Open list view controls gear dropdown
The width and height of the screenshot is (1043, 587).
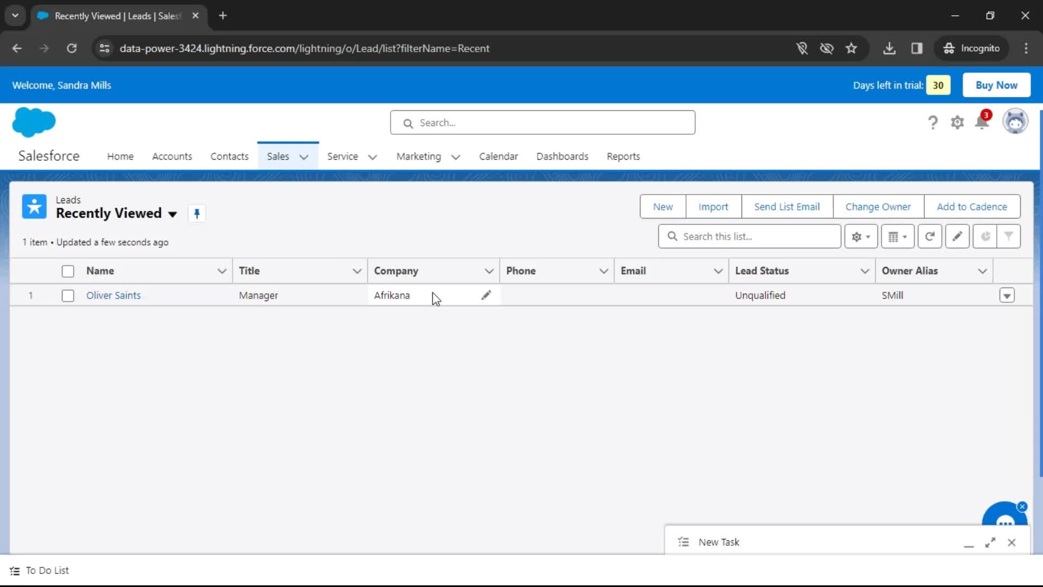[x=861, y=236]
